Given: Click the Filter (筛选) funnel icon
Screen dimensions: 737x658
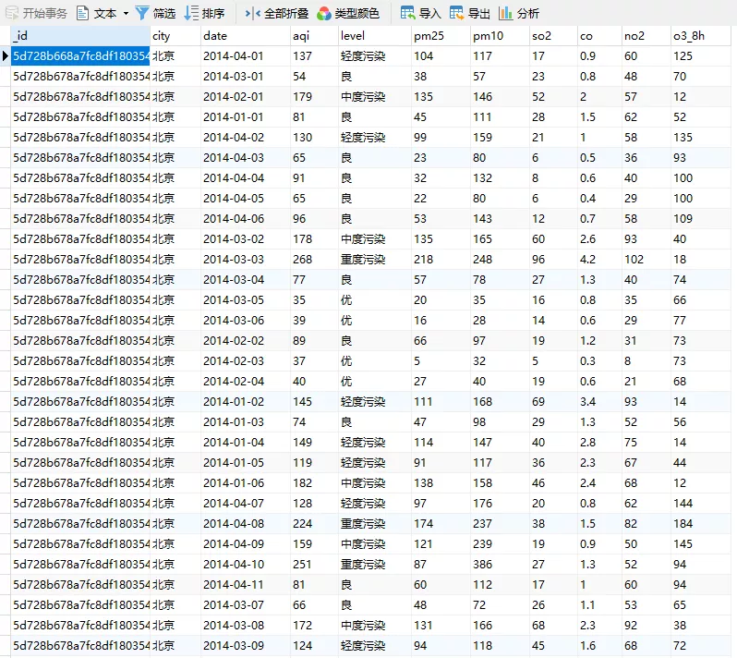Looking at the screenshot, I should 142,13.
